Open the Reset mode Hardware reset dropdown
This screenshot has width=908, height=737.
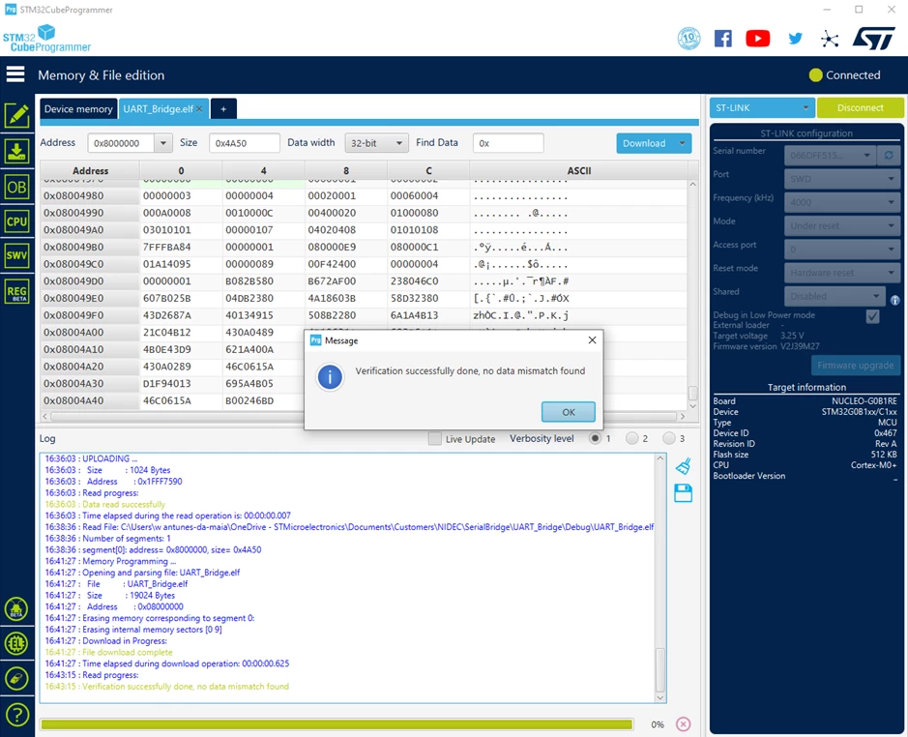click(x=842, y=273)
